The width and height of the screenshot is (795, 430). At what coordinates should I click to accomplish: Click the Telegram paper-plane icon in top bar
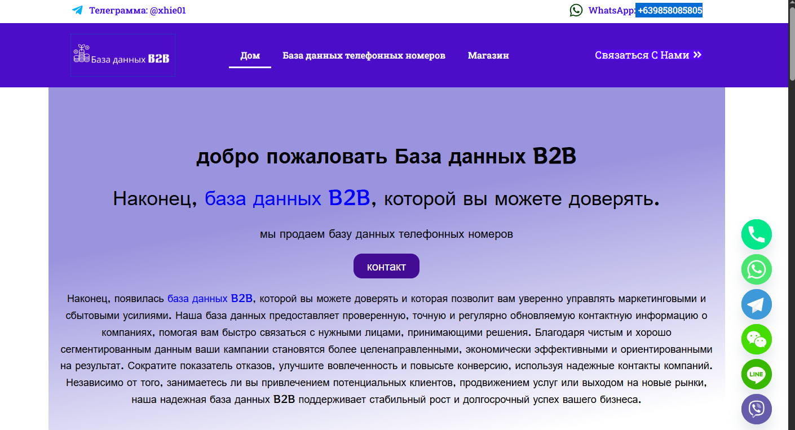click(77, 10)
